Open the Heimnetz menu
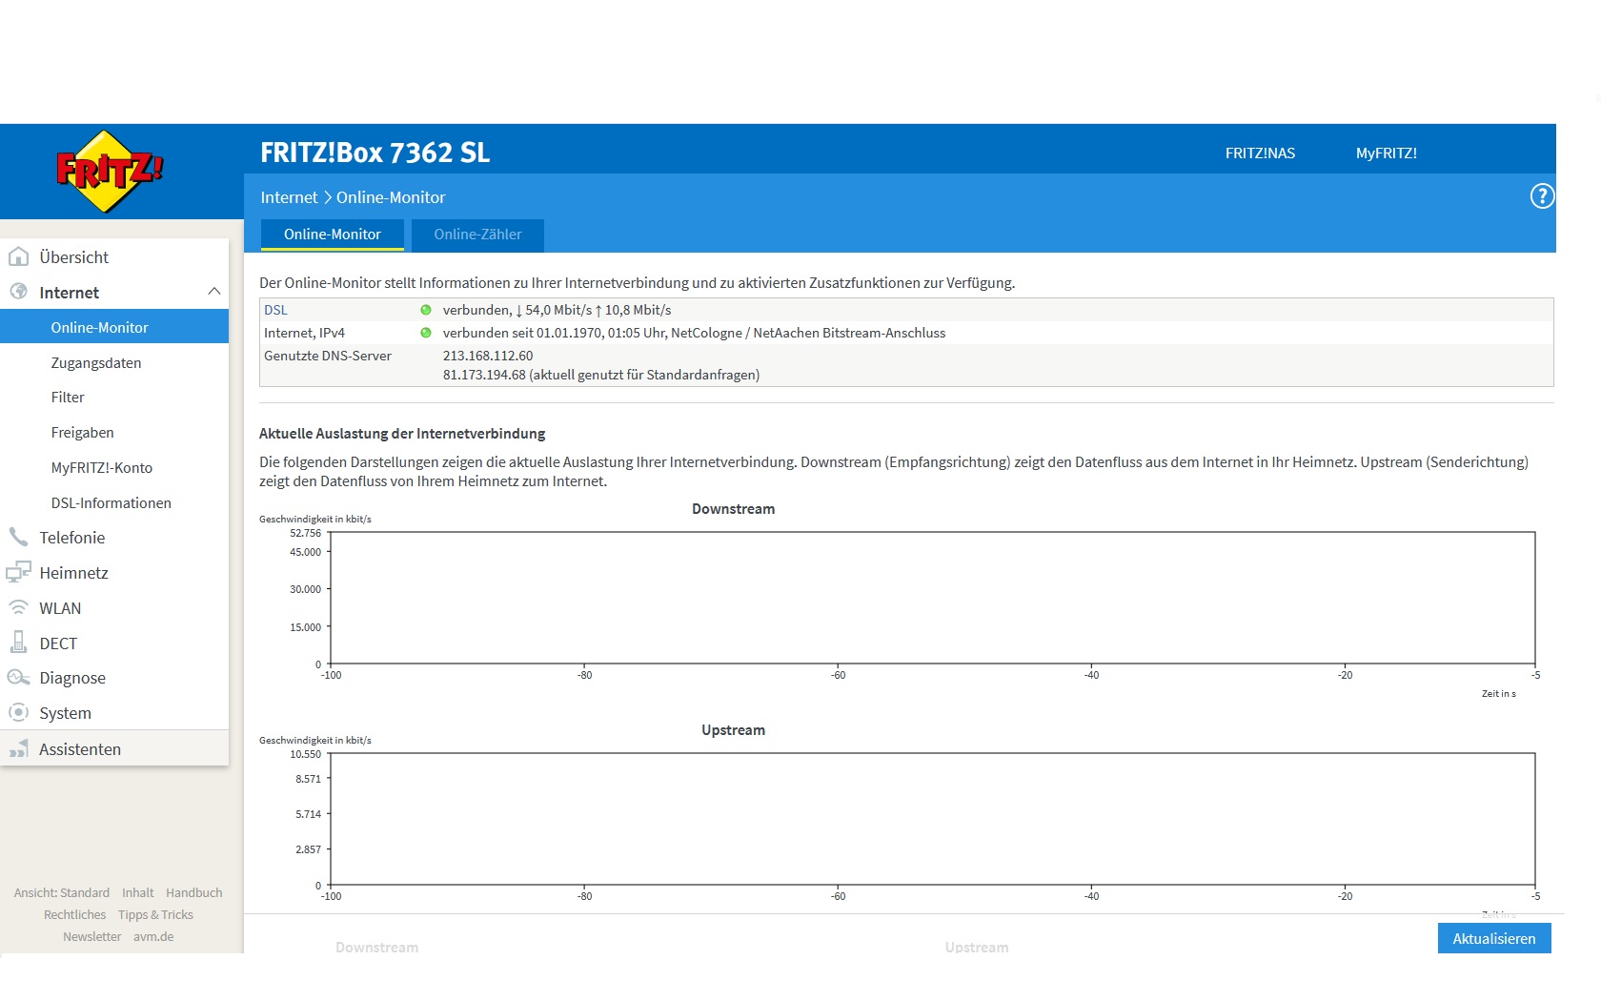Image resolution: width=1601 pixels, height=1001 pixels. [x=73, y=573]
